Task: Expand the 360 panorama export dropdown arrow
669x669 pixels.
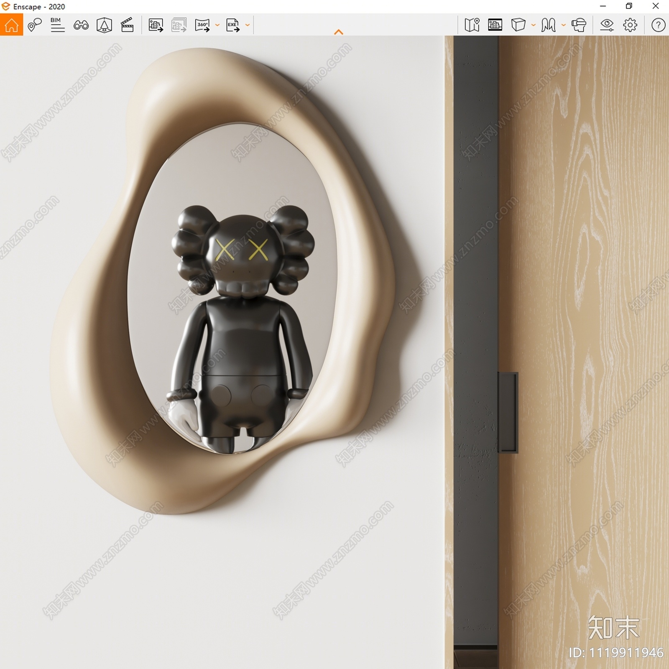Action: tap(217, 25)
